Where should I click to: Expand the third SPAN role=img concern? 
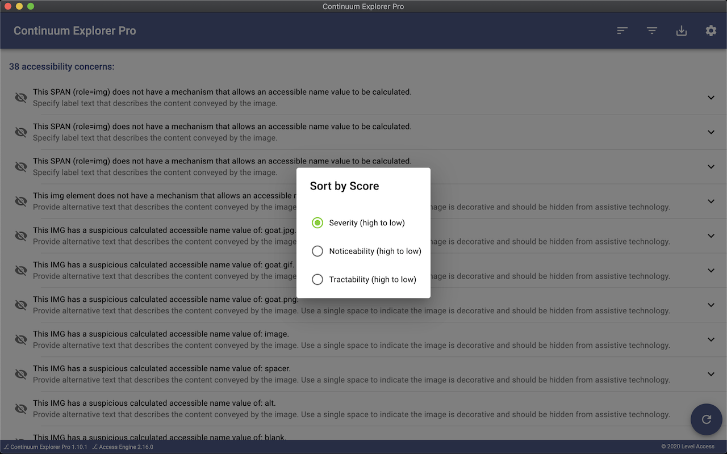click(x=711, y=167)
